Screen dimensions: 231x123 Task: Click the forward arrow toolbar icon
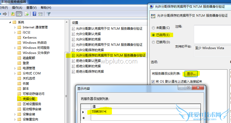pos(5,14)
